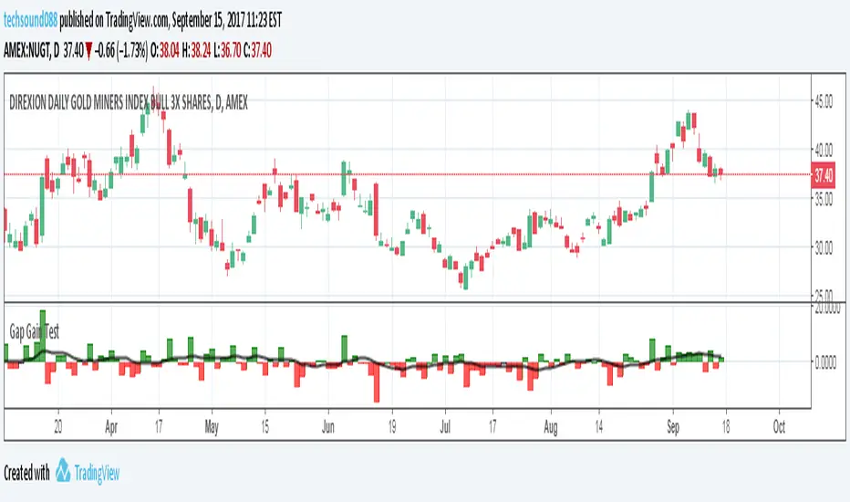Screen dimensions: 850x502
Task: Click the DIREXION DAILY GOLD MINERS chart title
Action: [129, 102]
